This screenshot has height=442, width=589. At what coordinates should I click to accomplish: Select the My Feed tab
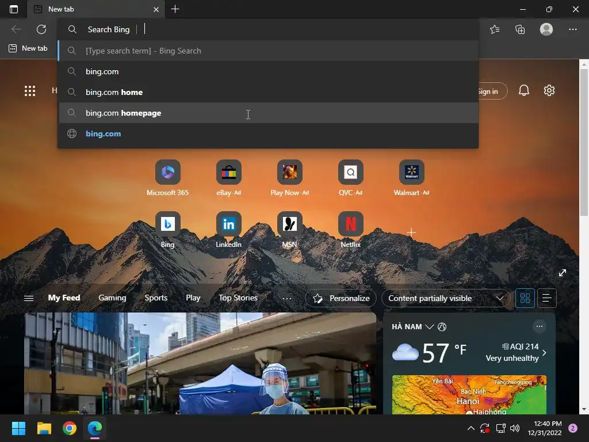click(x=64, y=298)
